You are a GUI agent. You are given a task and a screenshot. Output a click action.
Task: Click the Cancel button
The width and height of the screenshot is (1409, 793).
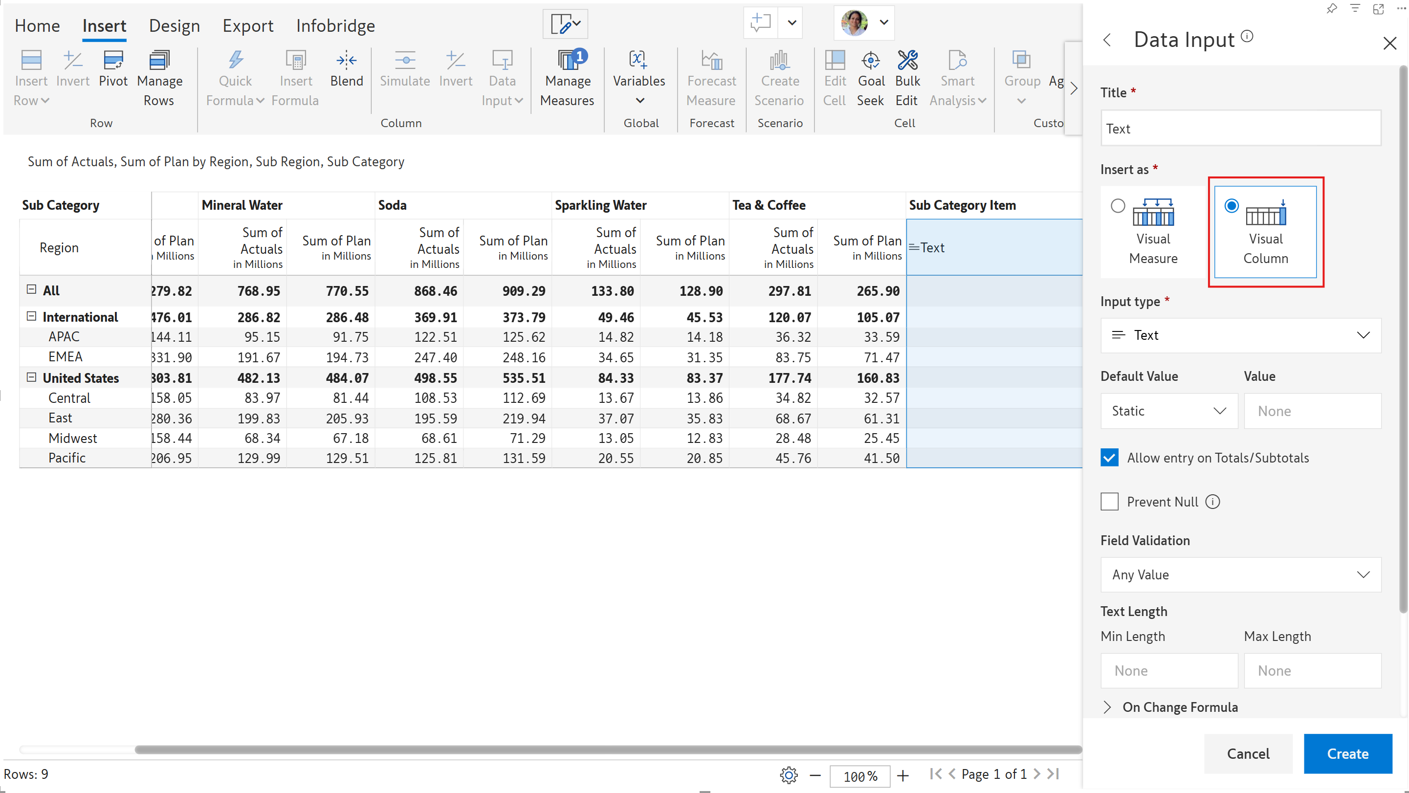click(1248, 753)
